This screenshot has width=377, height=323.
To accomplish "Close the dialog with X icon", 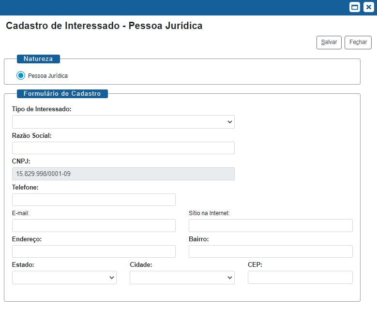I will 368,7.
